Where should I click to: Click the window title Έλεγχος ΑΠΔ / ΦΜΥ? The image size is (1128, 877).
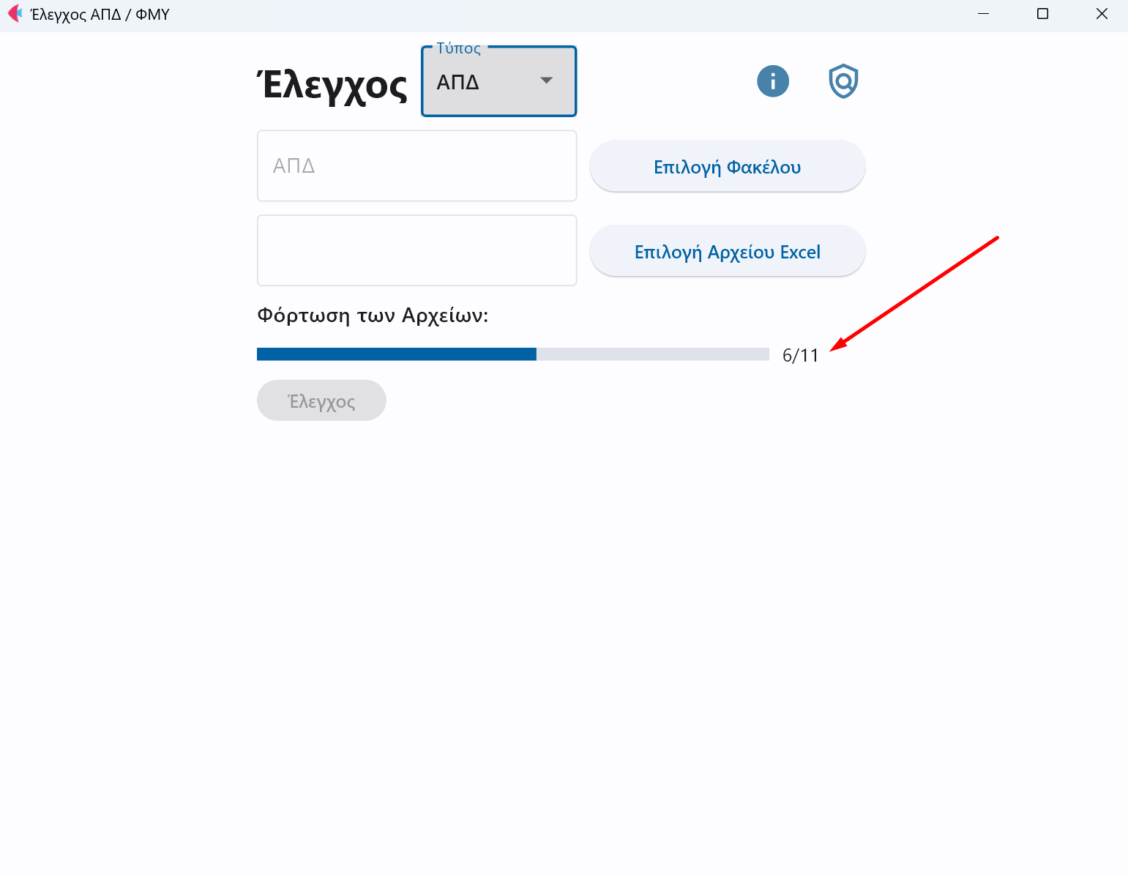point(100,15)
